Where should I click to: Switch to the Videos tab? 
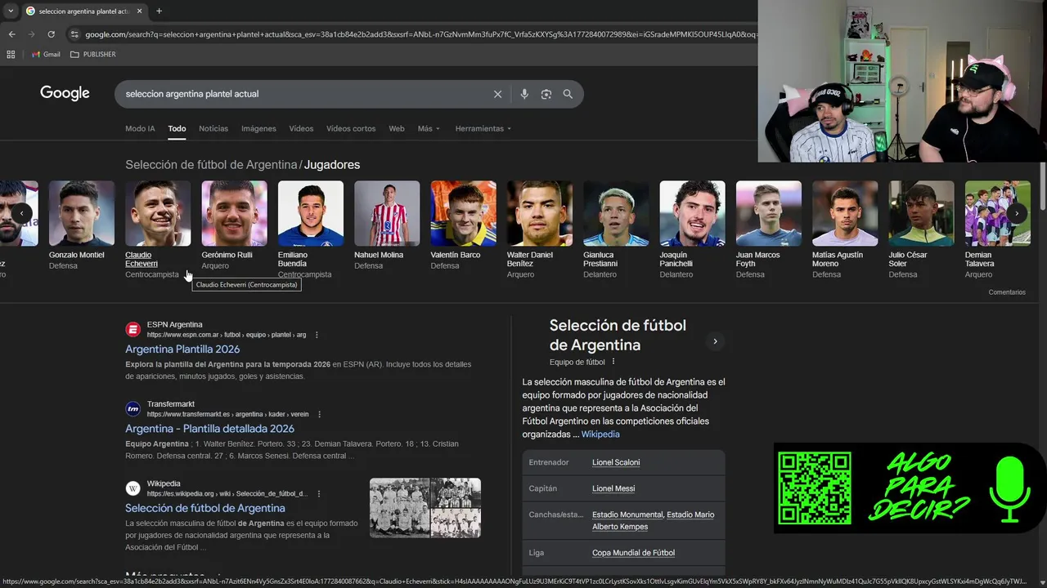[301, 129]
